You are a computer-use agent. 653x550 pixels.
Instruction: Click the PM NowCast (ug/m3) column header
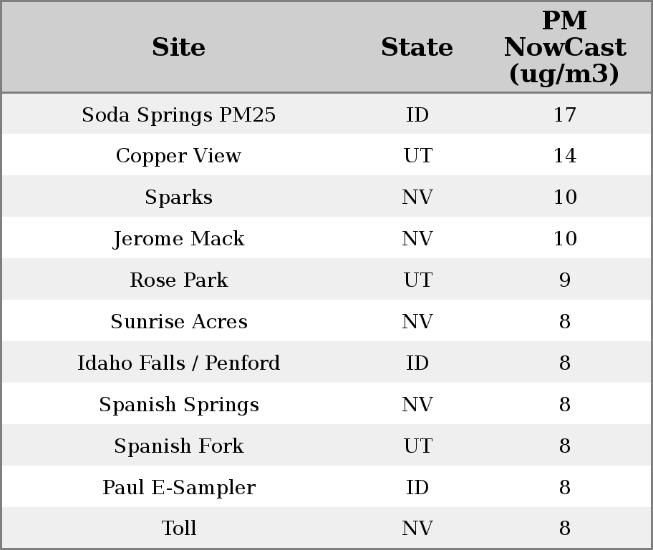[x=564, y=47]
